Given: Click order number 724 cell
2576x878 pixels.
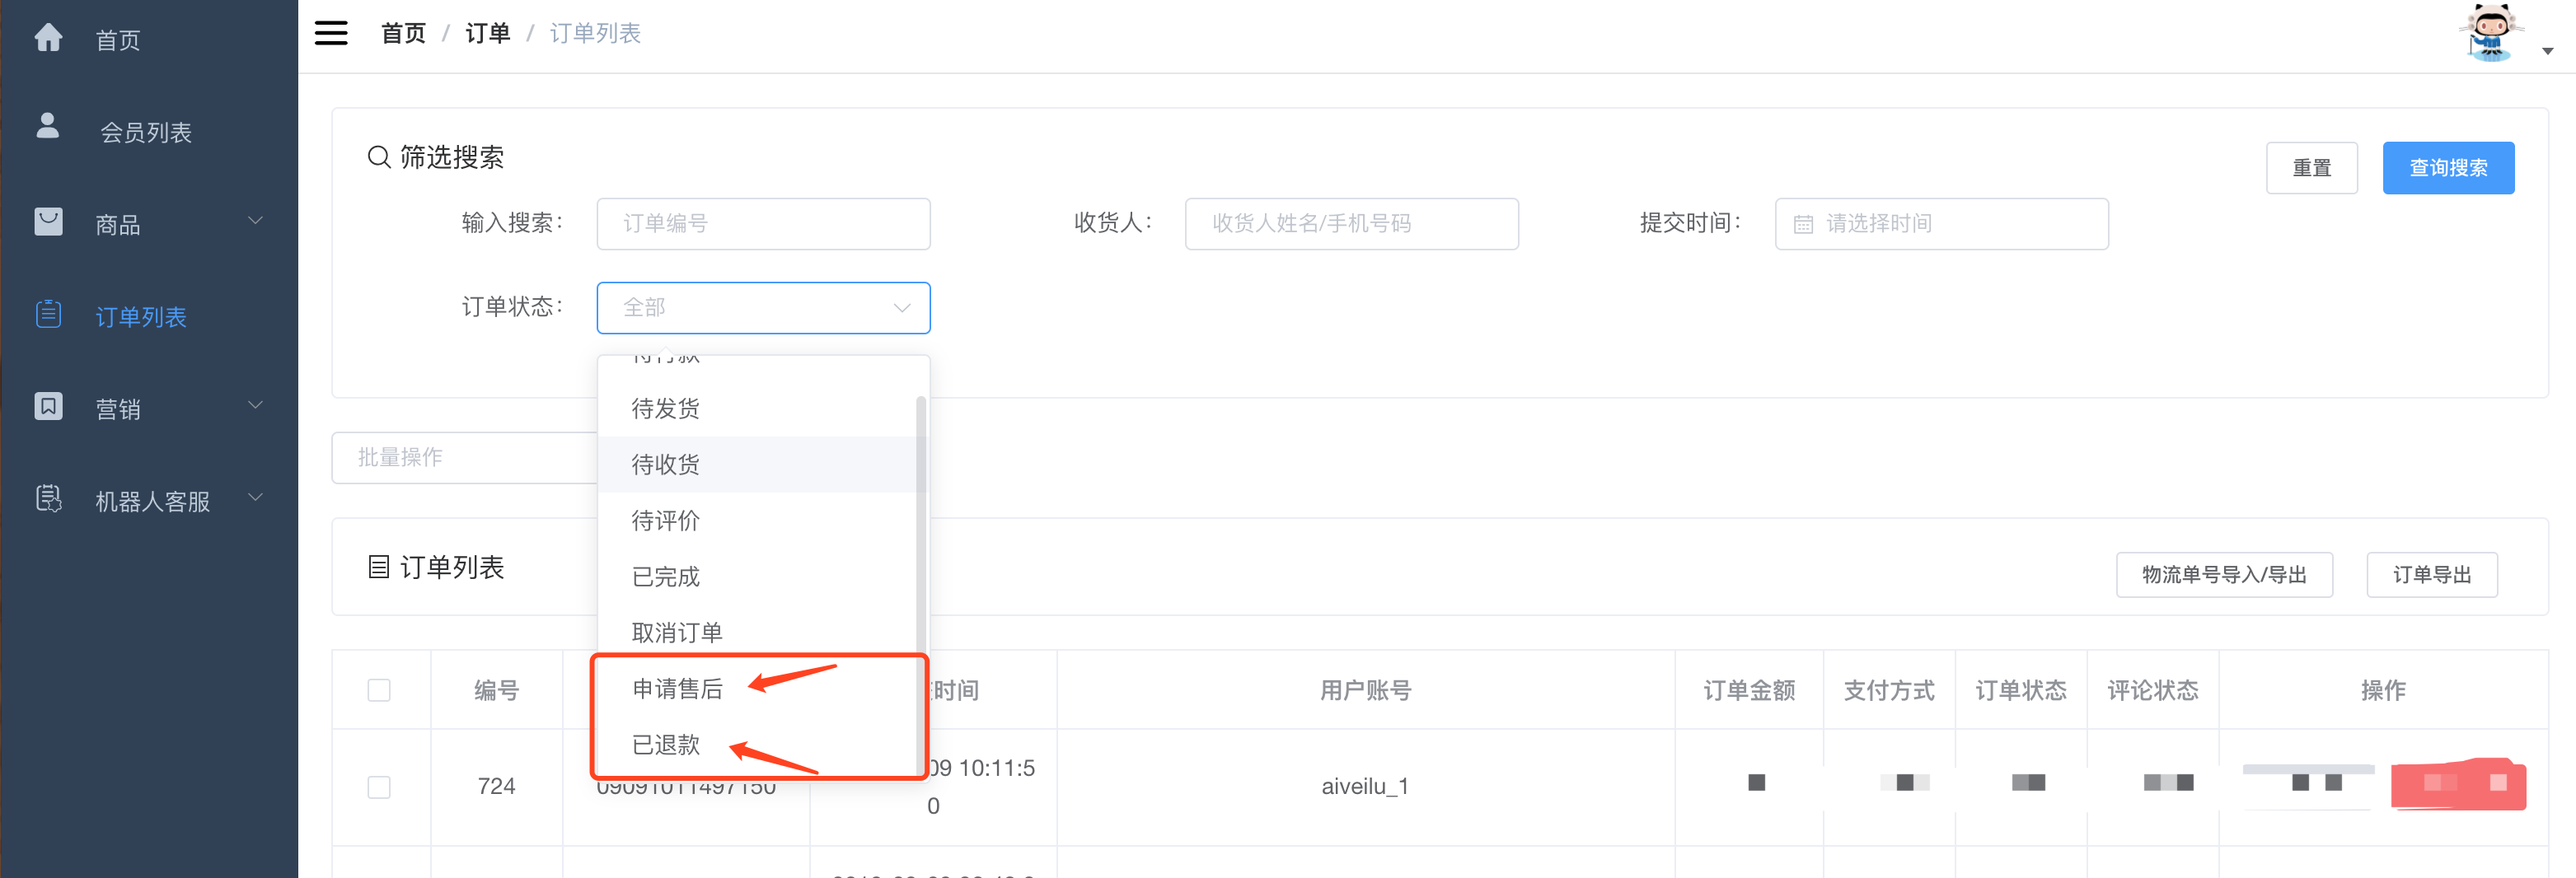Looking at the screenshot, I should pyautogui.click(x=496, y=786).
